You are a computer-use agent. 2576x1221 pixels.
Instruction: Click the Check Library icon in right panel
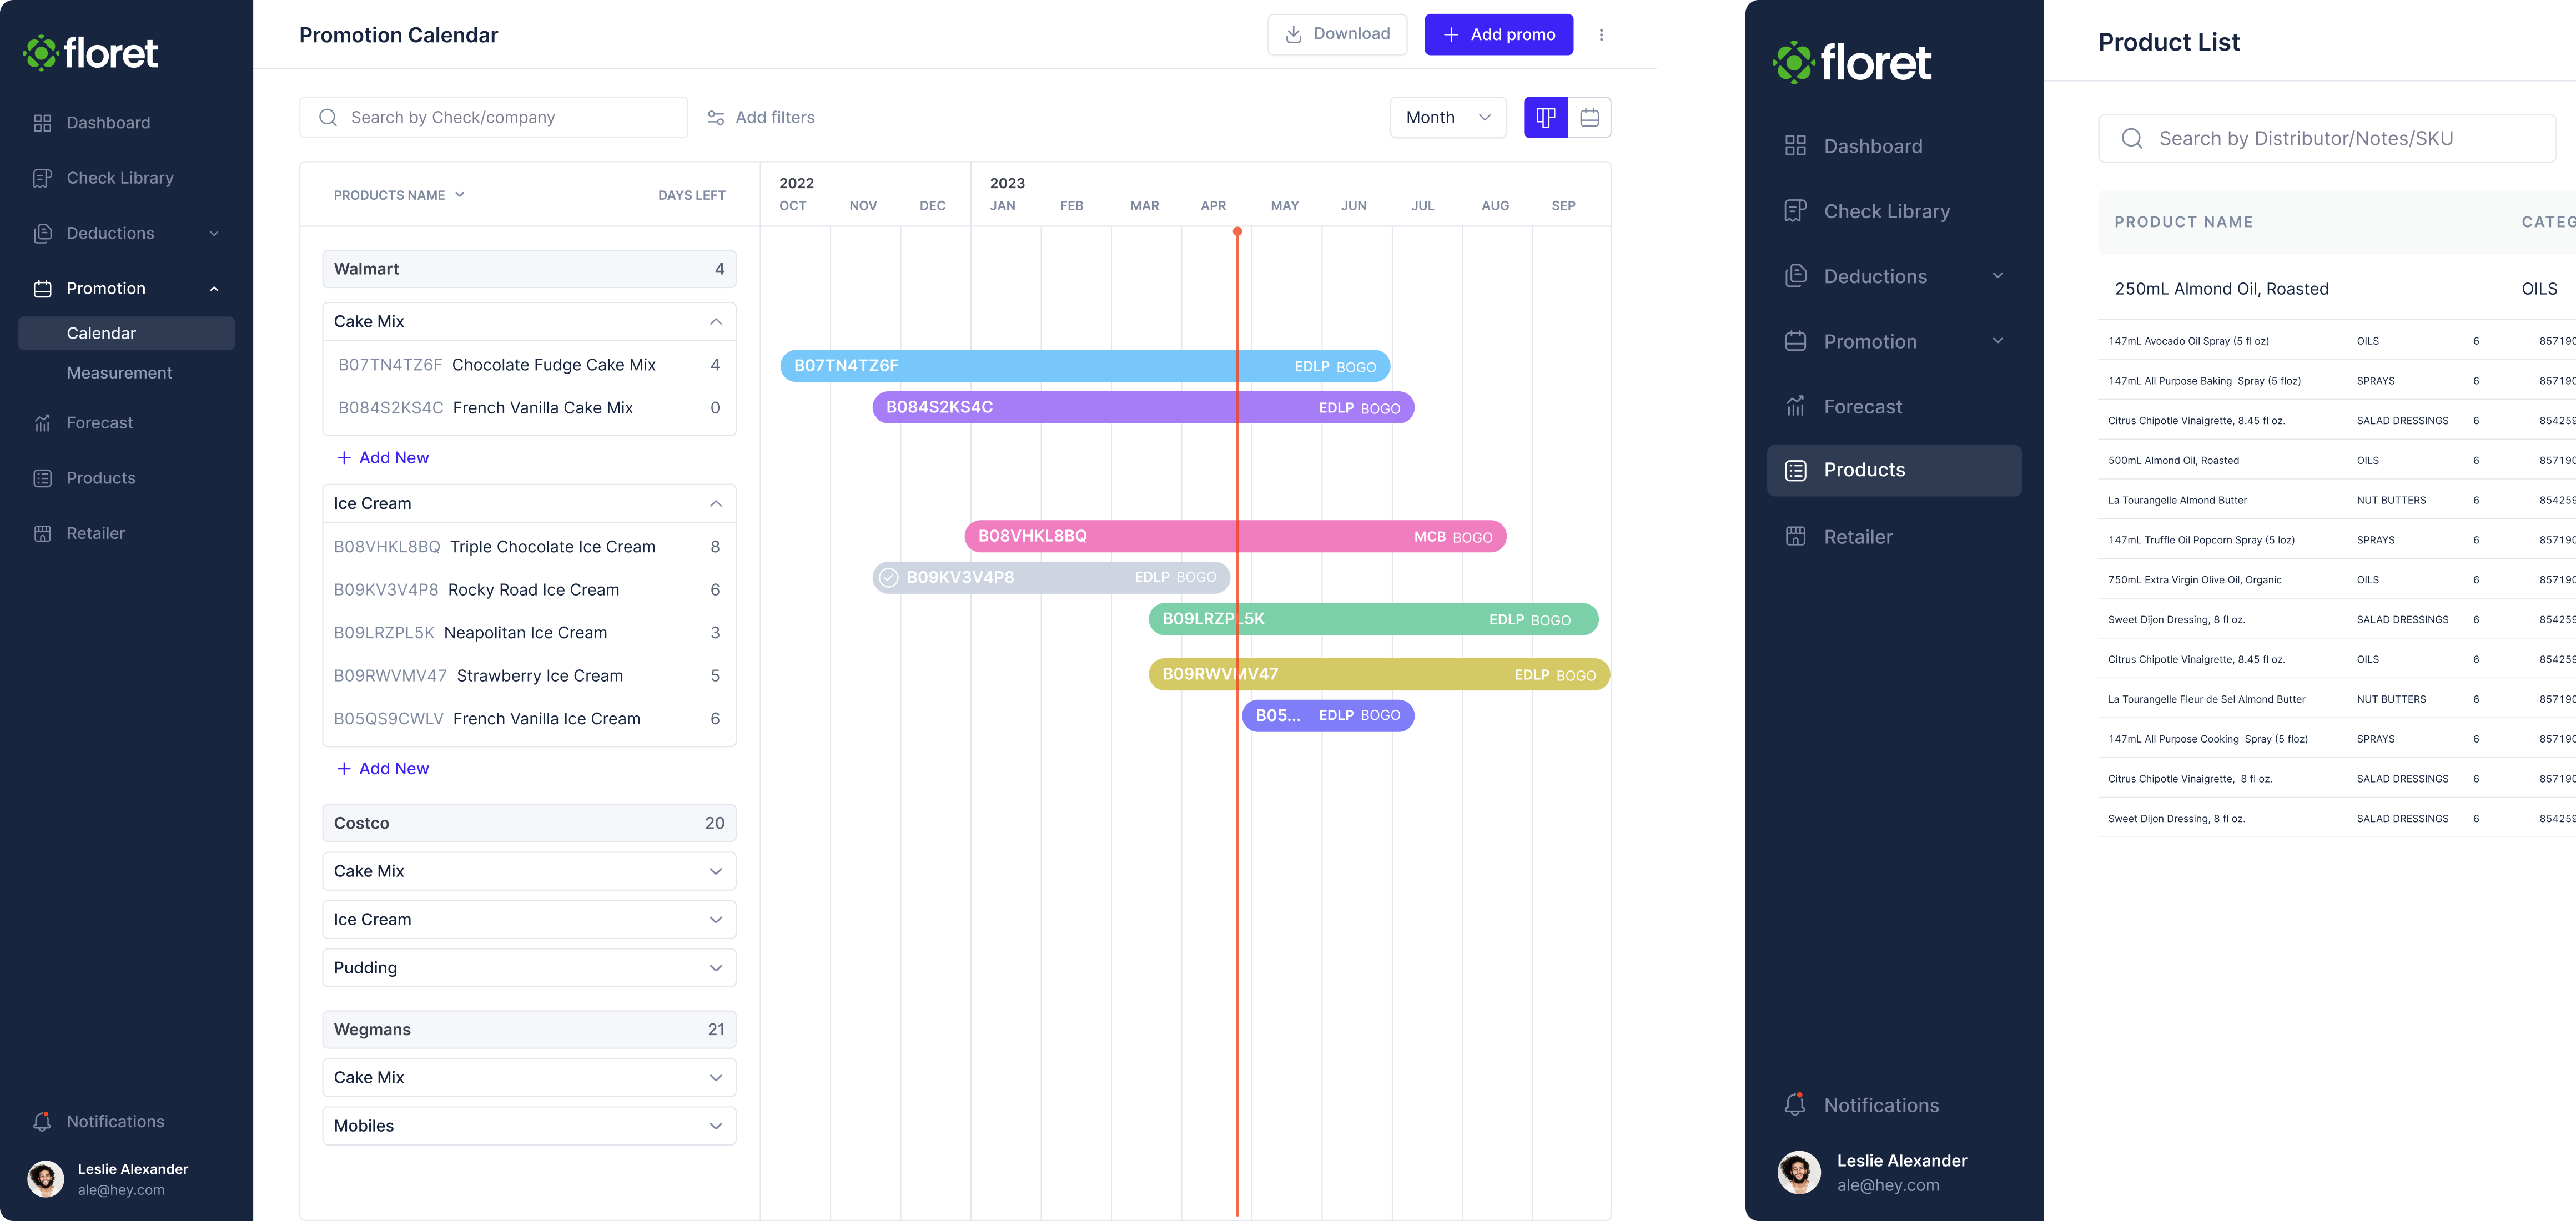1795,211
